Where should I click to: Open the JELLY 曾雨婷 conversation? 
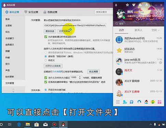[139, 82]
